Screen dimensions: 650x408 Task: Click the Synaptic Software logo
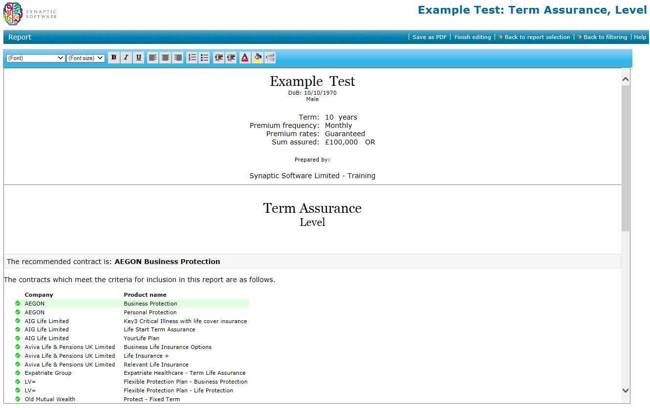[x=30, y=14]
